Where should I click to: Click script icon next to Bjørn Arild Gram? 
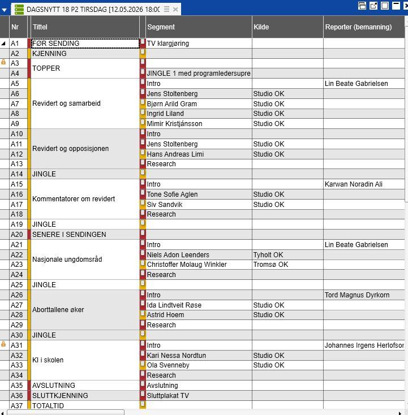click(143, 102)
